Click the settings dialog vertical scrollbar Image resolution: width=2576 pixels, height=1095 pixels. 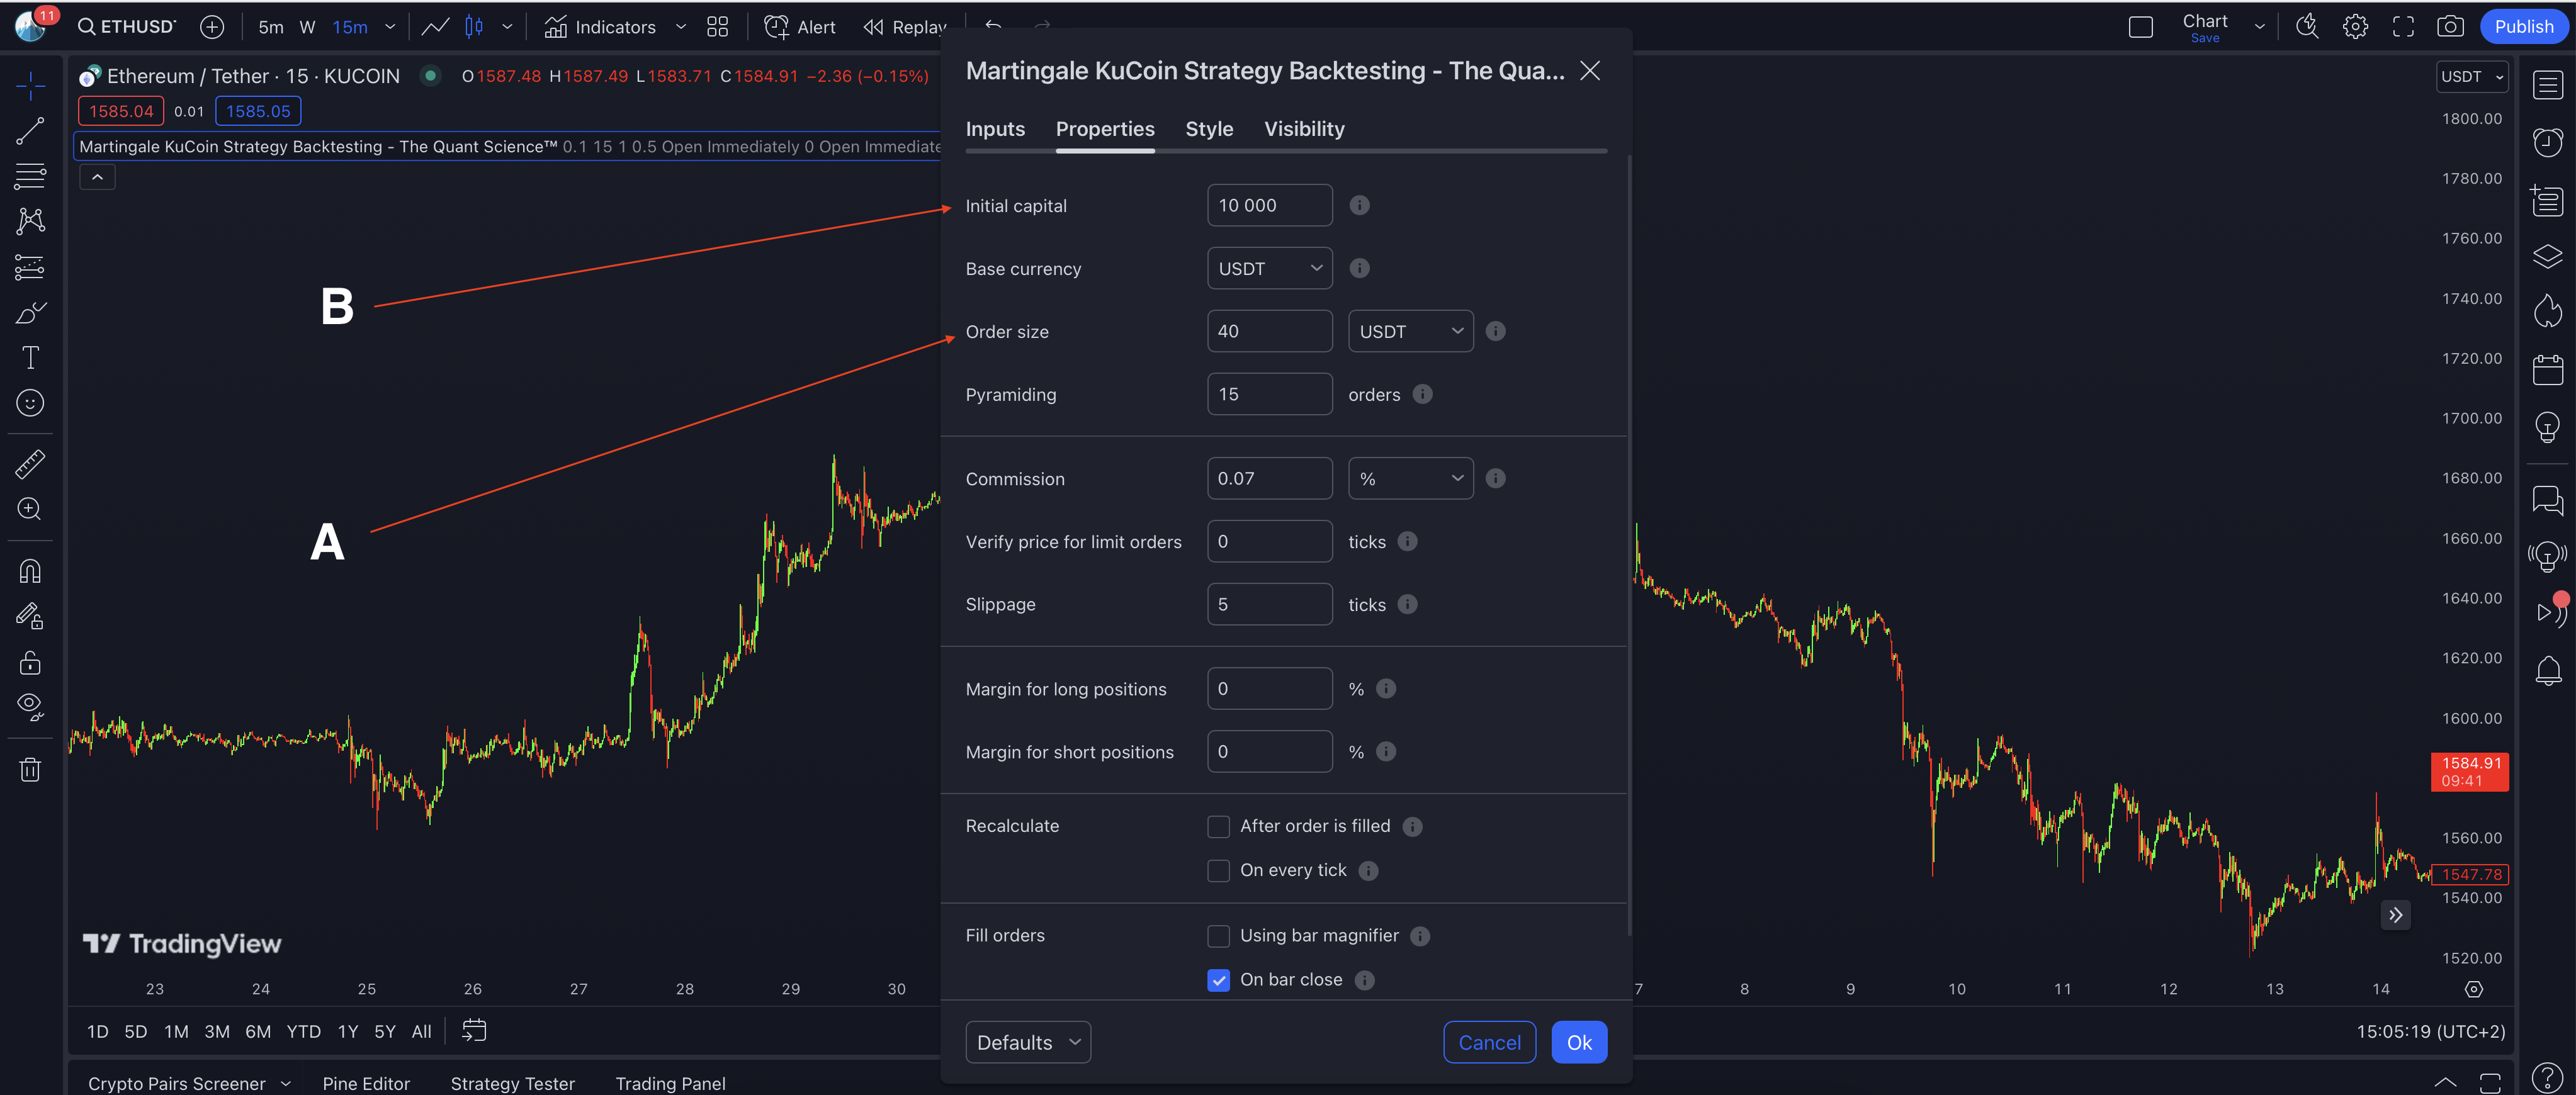(1629, 545)
